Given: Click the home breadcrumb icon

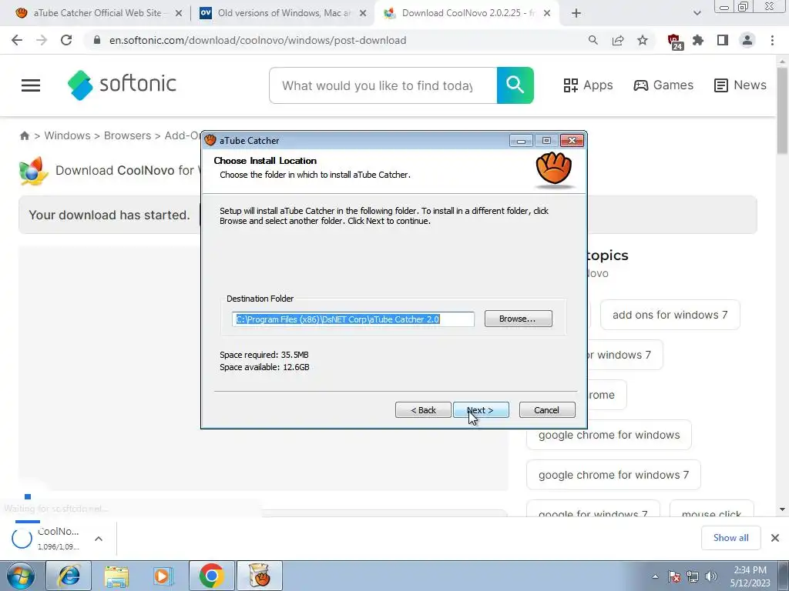Looking at the screenshot, I should (x=24, y=135).
